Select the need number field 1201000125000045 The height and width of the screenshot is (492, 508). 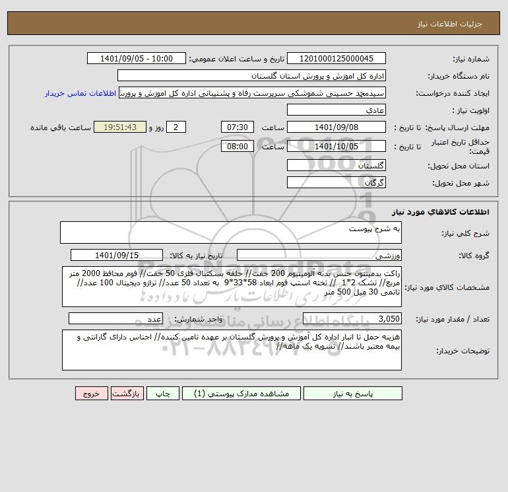336,58
